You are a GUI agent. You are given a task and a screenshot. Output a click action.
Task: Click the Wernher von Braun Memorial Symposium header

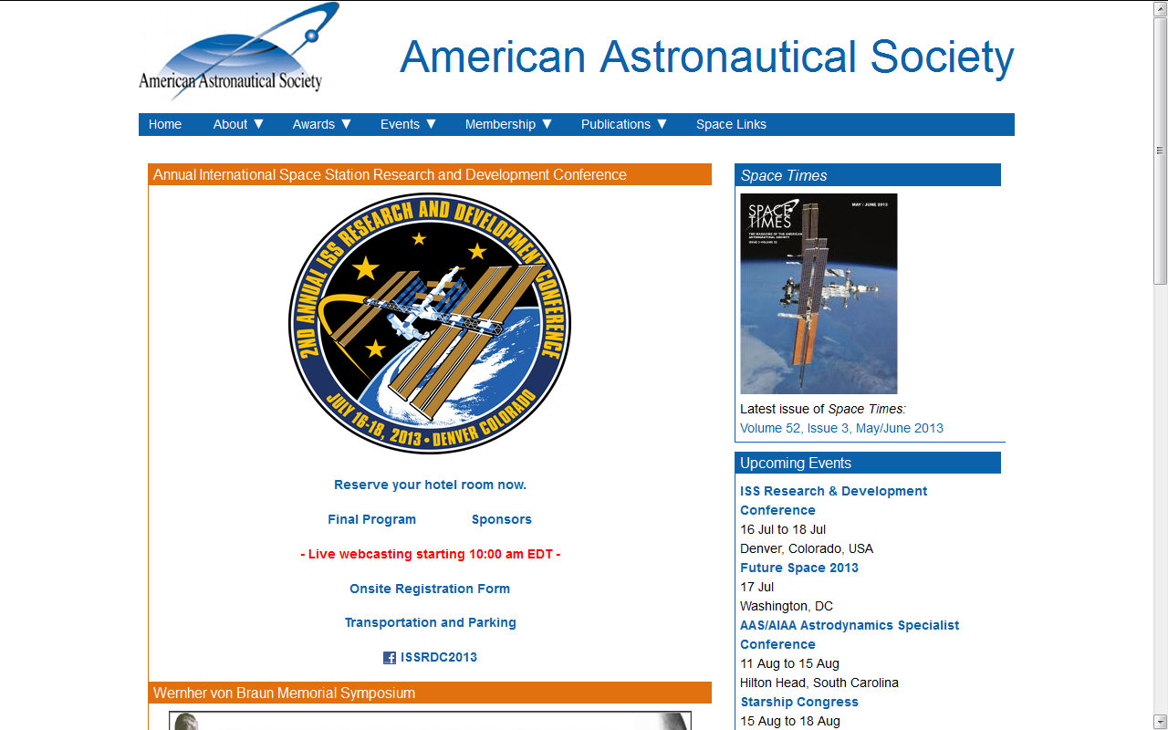(x=430, y=693)
